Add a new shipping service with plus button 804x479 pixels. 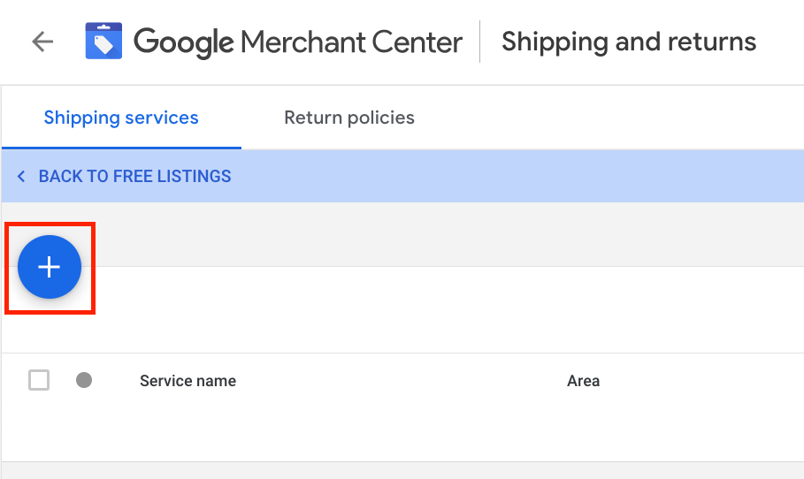click(x=50, y=267)
